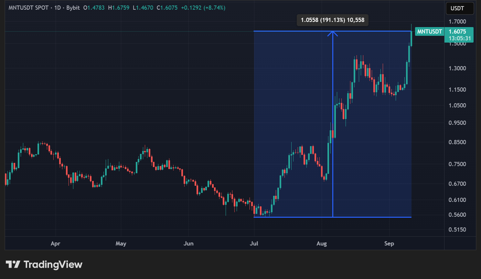Screen dimensions: 481x279
Task: Click the Apr label on time axis
Action: click(x=56, y=244)
